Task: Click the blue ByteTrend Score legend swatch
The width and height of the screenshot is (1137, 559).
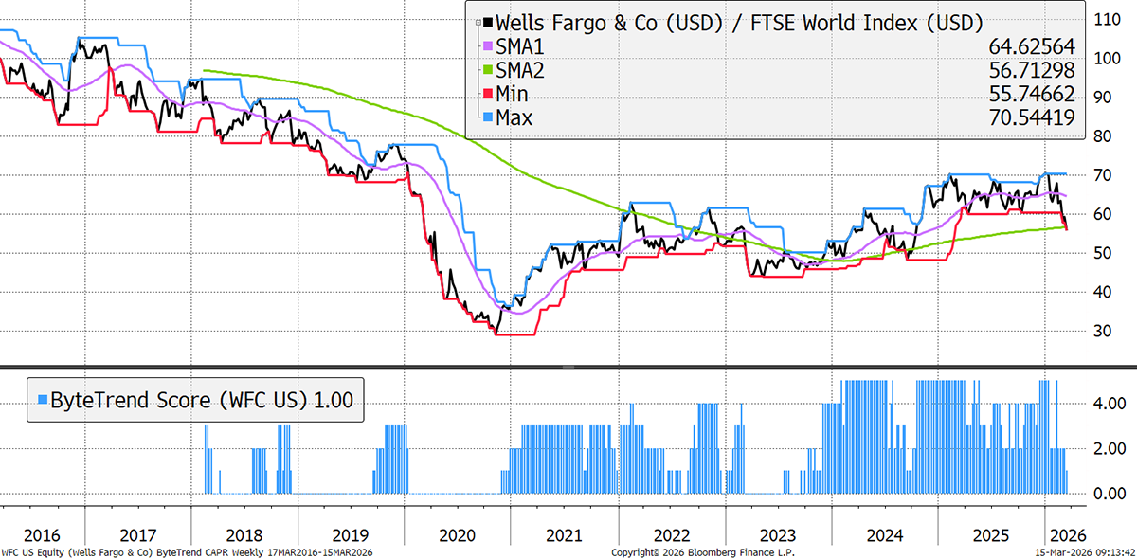Action: 41,401
